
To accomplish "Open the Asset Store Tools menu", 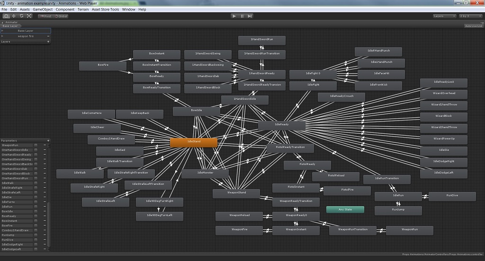I will pyautogui.click(x=105, y=9).
